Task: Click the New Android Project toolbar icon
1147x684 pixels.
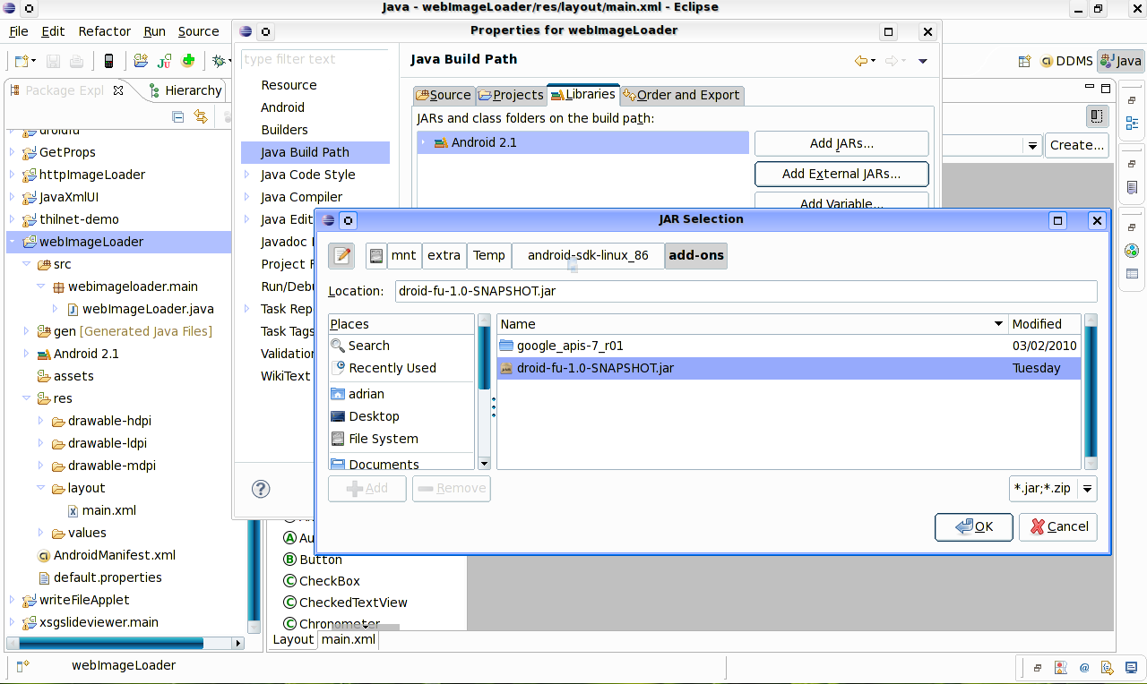Action: (141, 61)
